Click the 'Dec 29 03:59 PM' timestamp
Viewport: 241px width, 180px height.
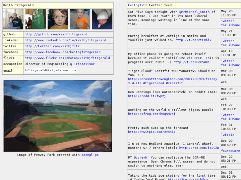tap(228, 143)
